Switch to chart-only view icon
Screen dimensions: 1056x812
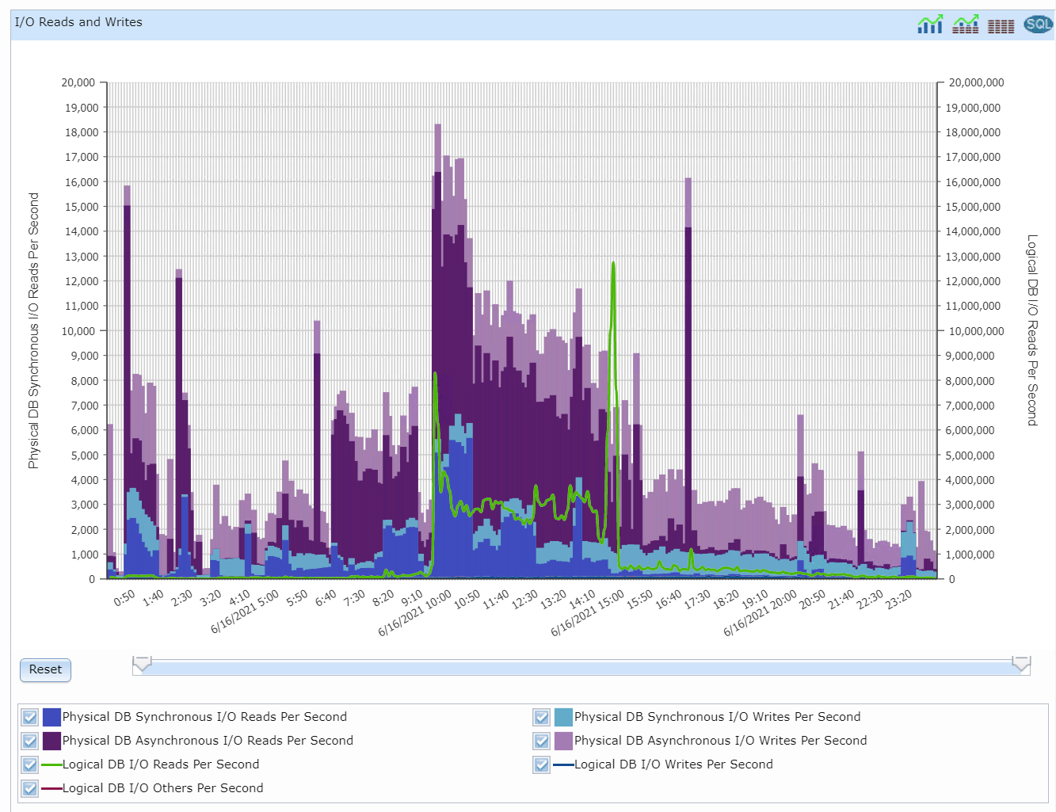[930, 24]
